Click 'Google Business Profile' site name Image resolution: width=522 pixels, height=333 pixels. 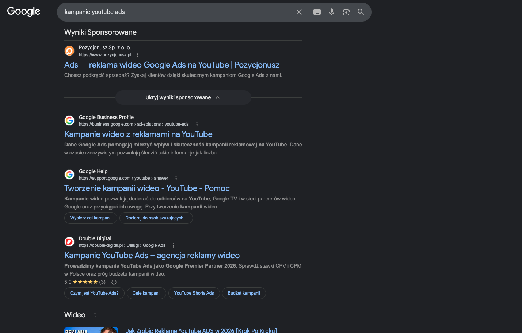[x=106, y=117]
